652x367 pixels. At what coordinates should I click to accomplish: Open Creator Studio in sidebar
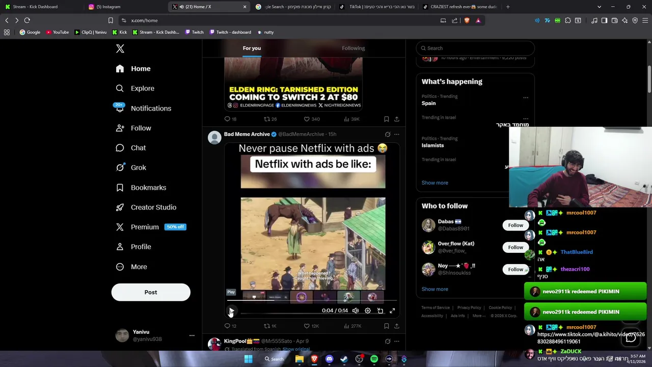coord(146,207)
